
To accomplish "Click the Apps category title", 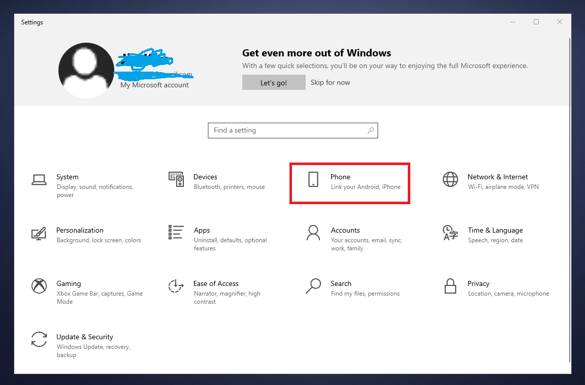I will pos(202,230).
